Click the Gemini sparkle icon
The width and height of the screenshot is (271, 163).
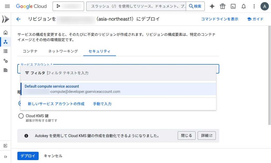click(212, 6)
